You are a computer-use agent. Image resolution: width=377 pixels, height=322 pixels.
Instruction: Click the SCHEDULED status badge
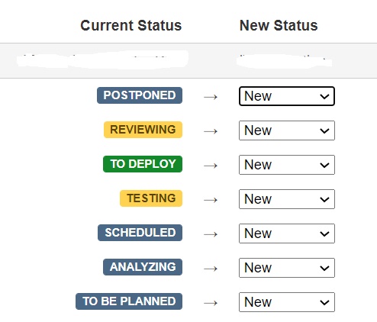140,233
